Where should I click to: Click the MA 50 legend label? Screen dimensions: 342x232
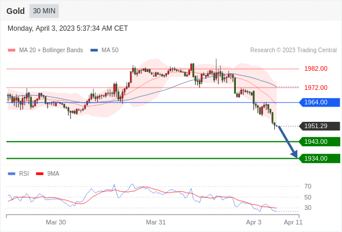coord(110,50)
